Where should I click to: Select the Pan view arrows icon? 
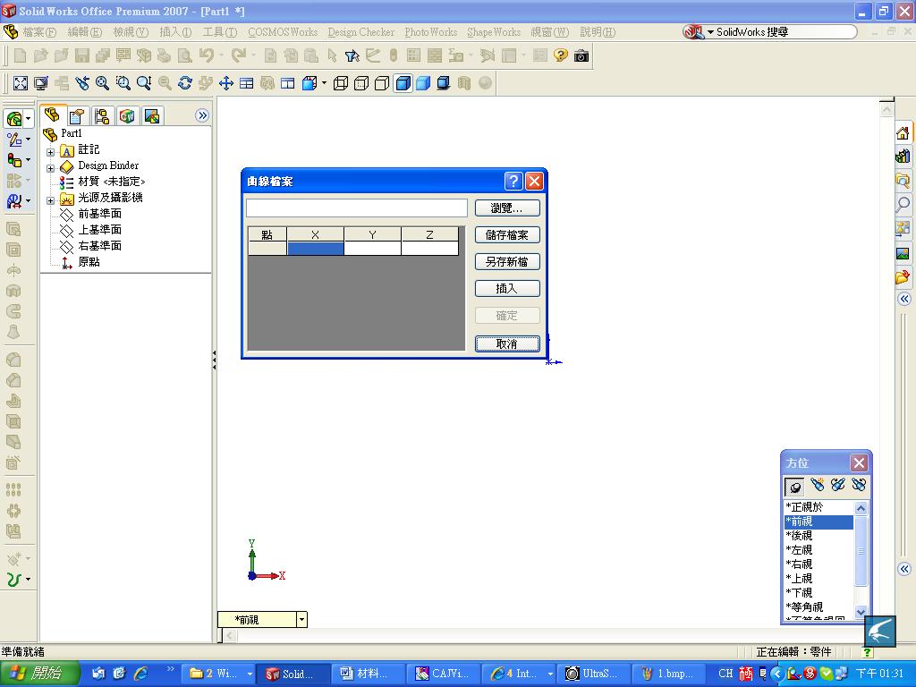pyautogui.click(x=226, y=83)
